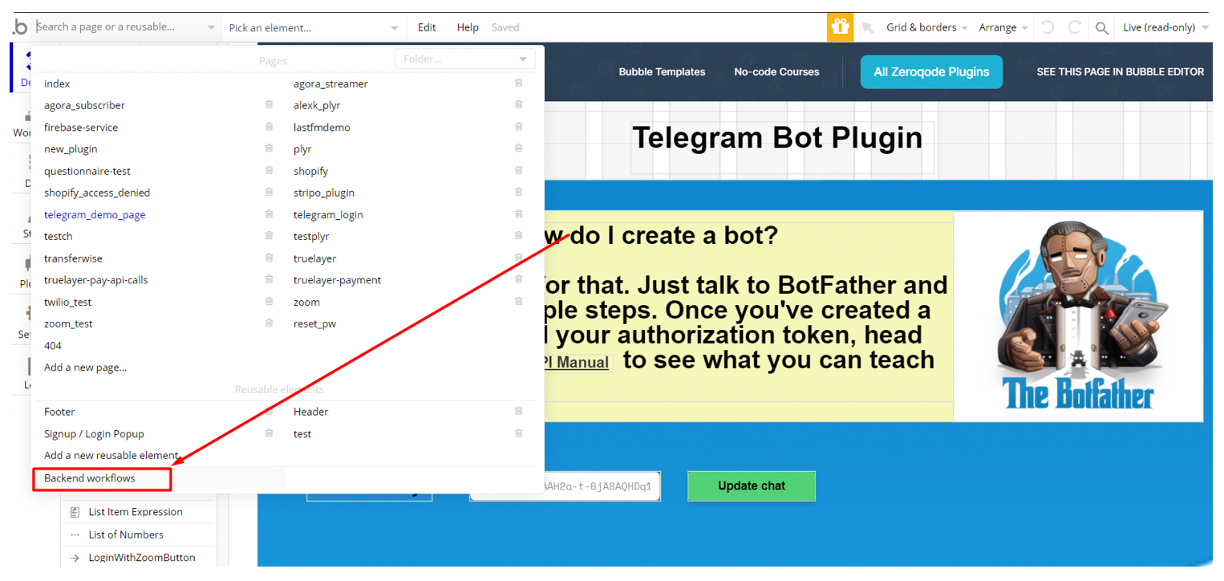
Task: Click the Bubble logo icon
Action: pyautogui.click(x=19, y=27)
